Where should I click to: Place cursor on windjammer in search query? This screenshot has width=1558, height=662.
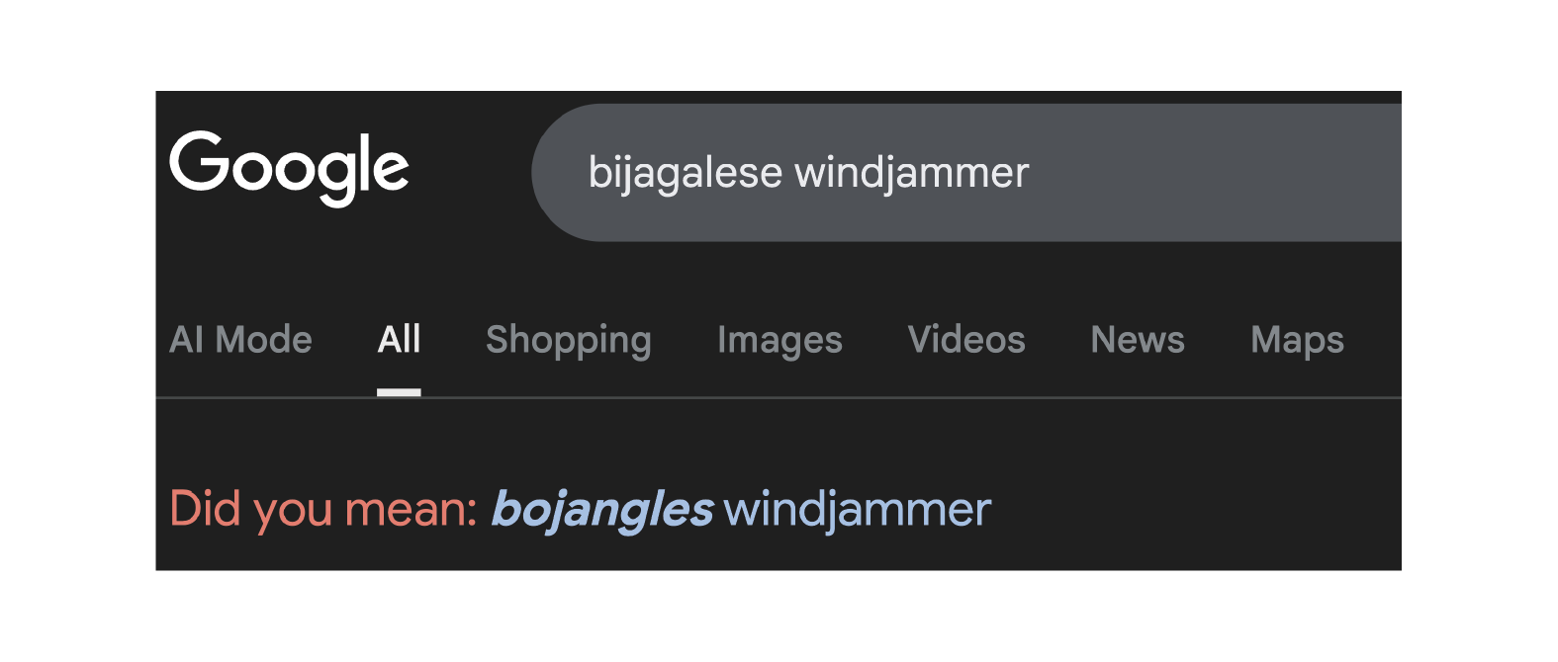point(912,174)
